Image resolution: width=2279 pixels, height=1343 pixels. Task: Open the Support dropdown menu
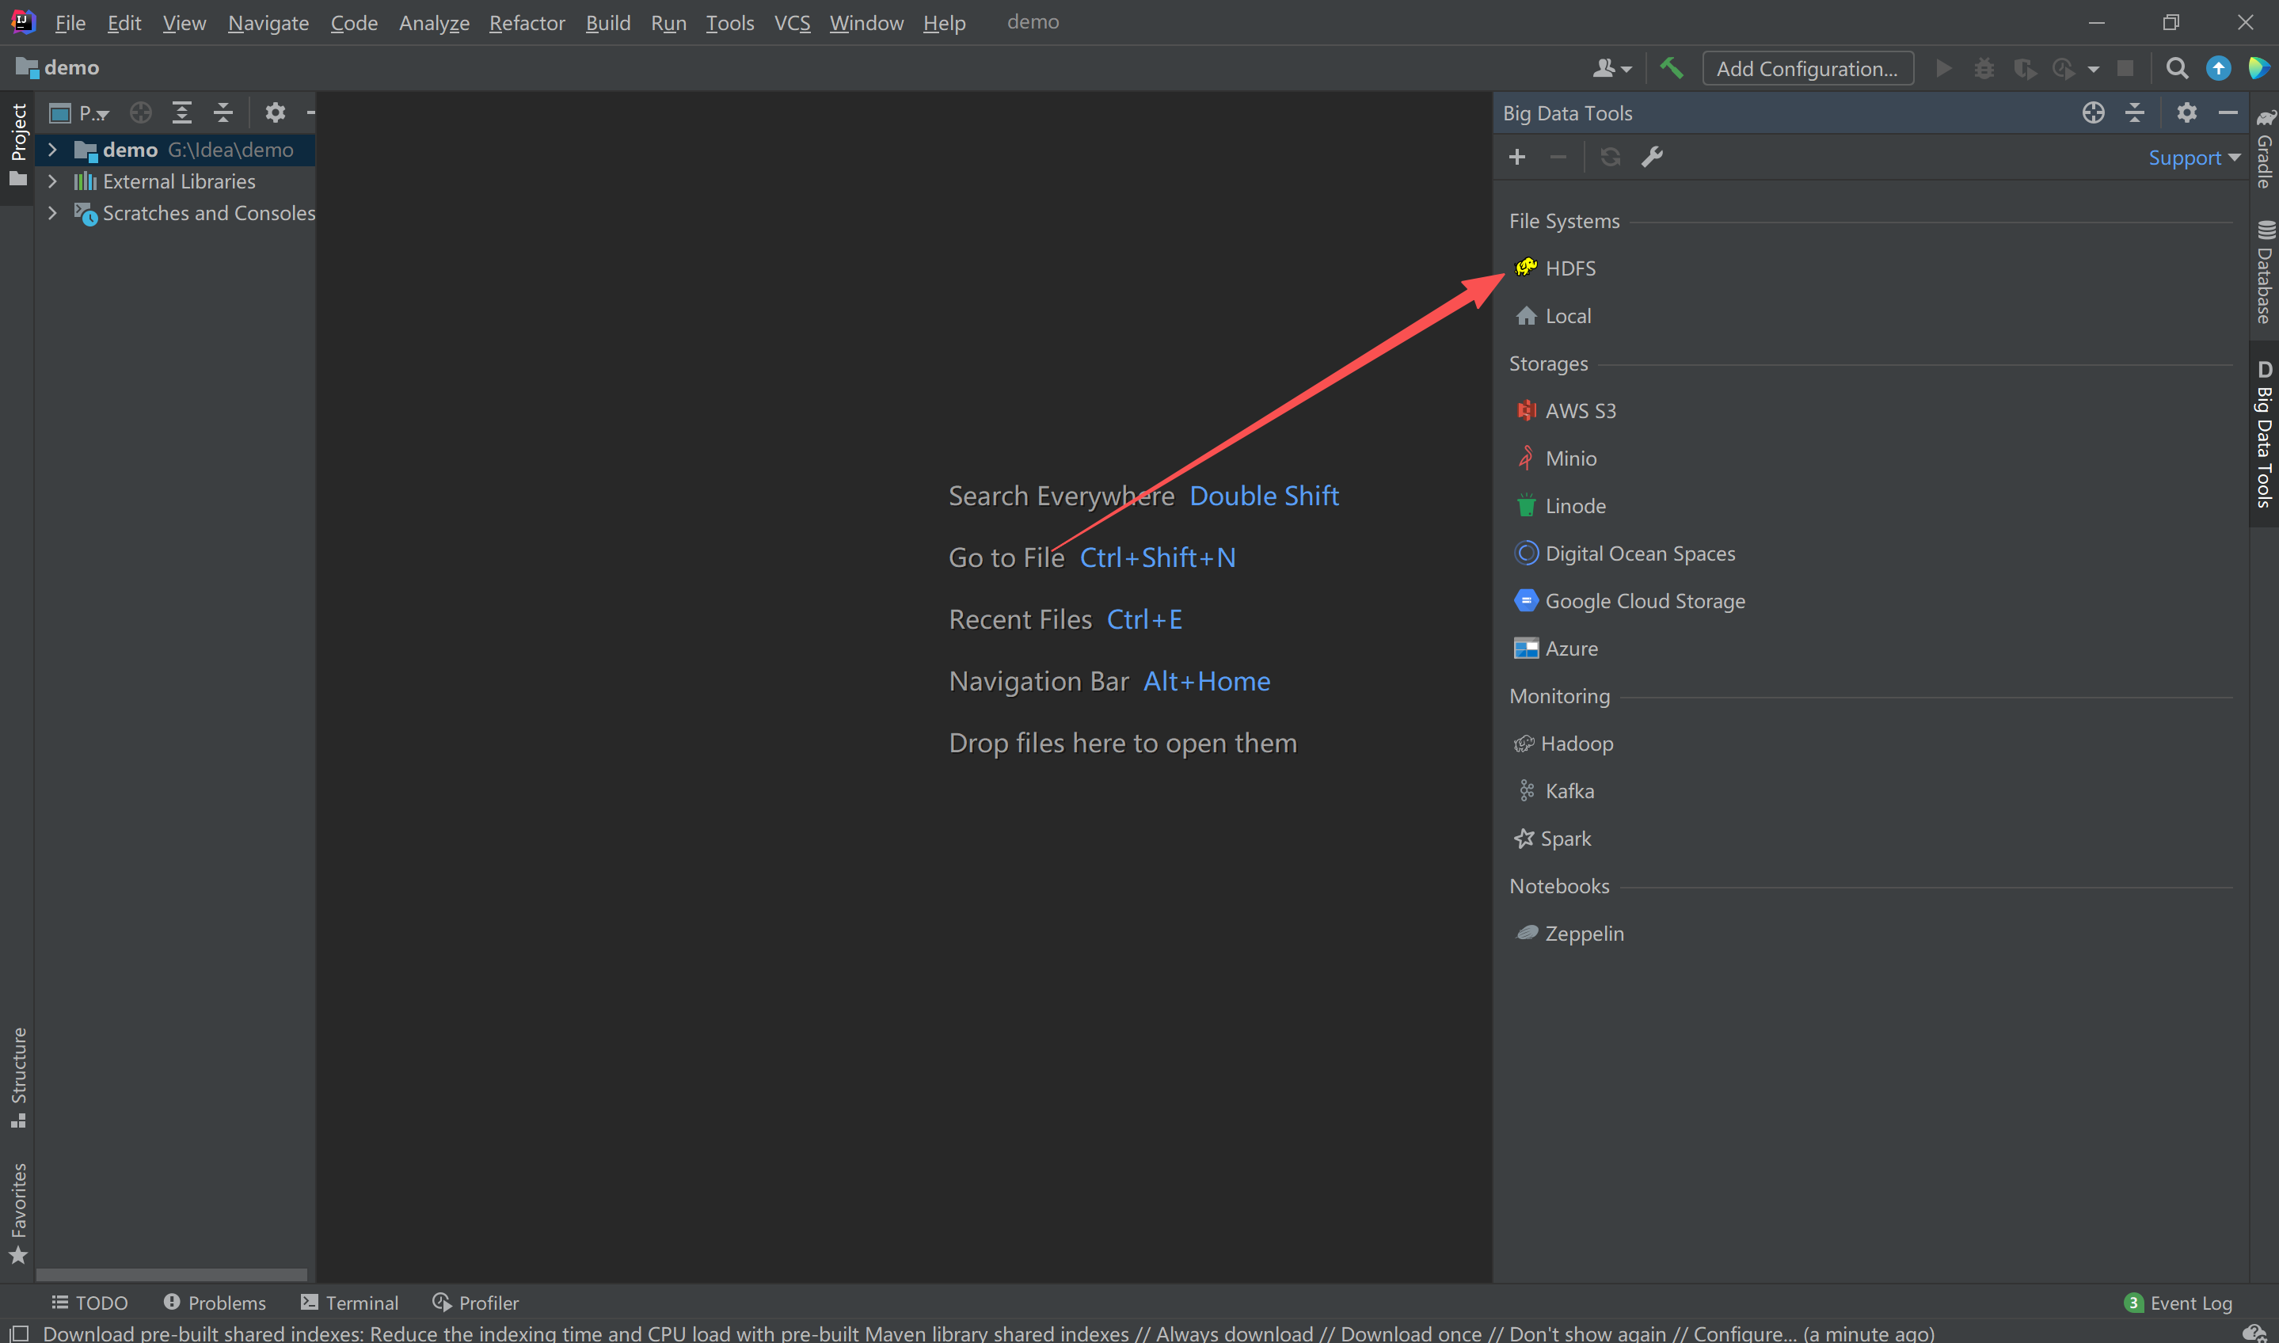pyautogui.click(x=2193, y=157)
